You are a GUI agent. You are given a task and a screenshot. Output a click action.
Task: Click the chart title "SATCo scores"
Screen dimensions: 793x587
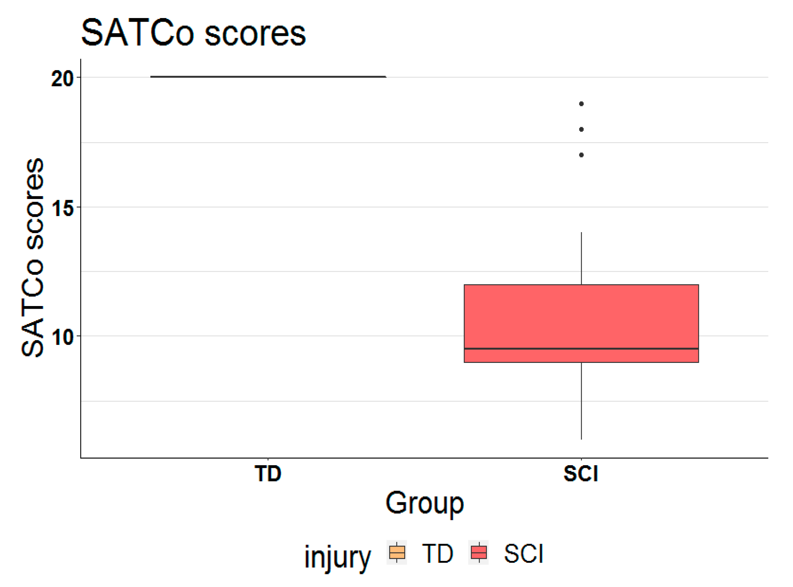pyautogui.click(x=193, y=33)
